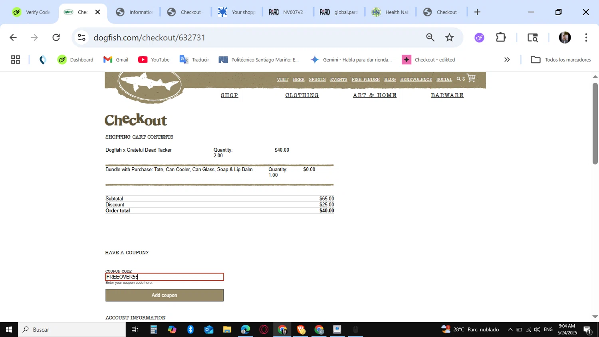Open site information icon in address bar
Image resolution: width=599 pixels, height=337 pixels.
[x=81, y=38]
